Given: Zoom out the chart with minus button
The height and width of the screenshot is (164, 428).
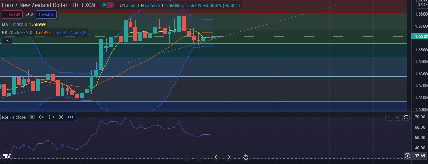Looking at the screenshot, I should click(x=187, y=157).
